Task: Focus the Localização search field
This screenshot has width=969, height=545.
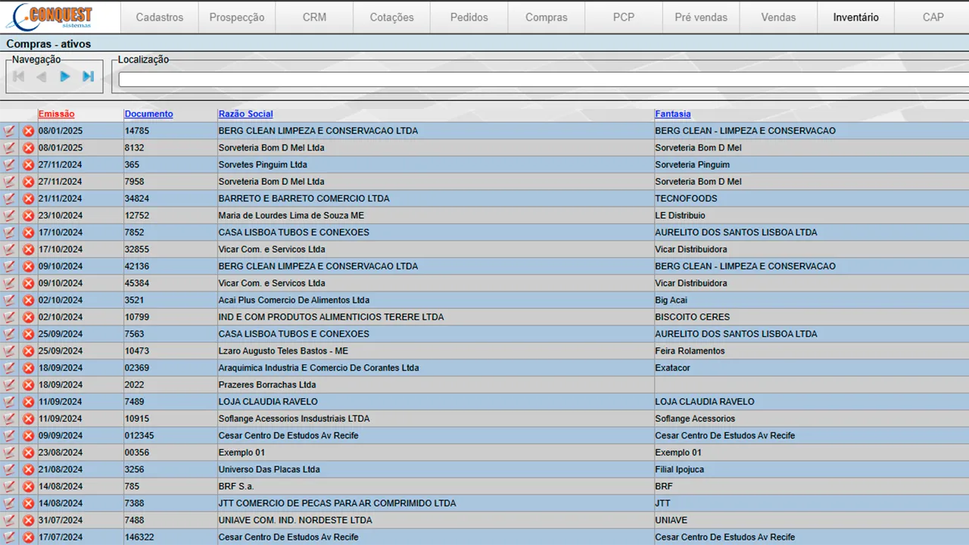Action: pos(544,79)
